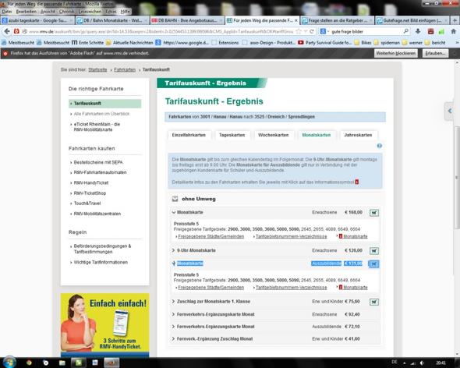Switch to the Jahreskarten tab
The image size is (460, 368).
(x=358, y=135)
